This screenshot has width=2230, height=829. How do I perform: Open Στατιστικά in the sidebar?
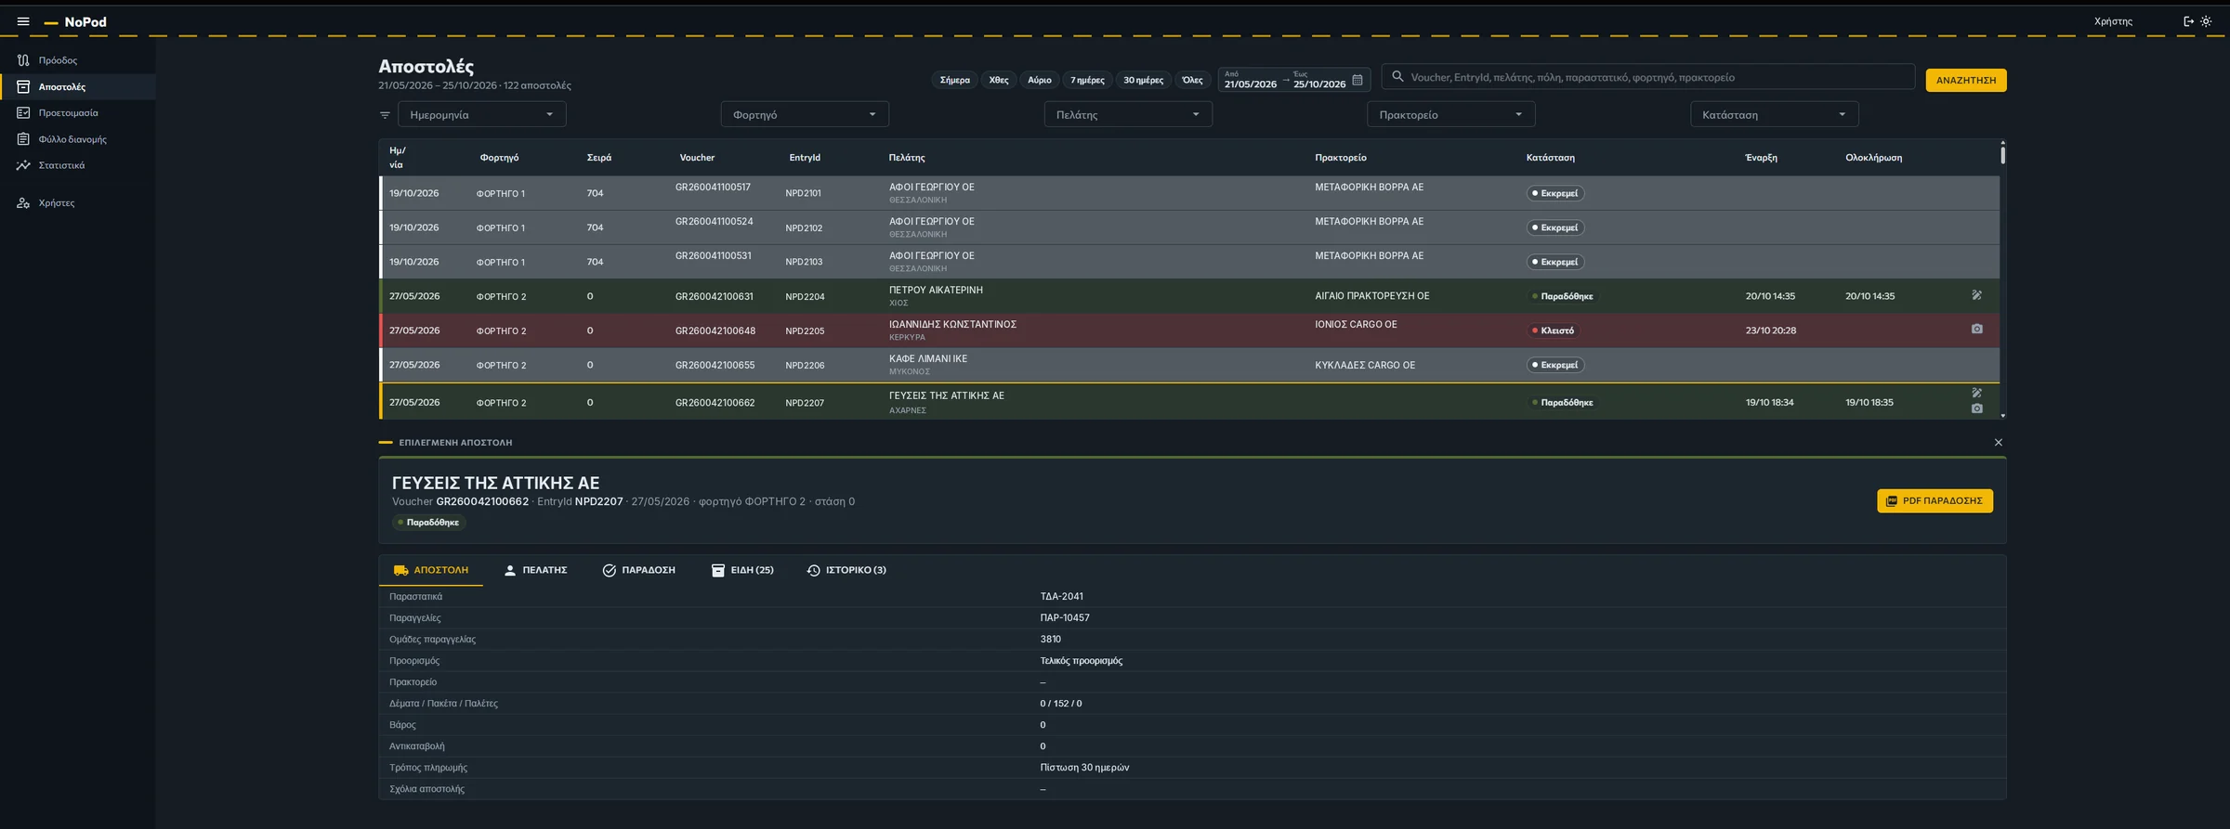coord(78,165)
